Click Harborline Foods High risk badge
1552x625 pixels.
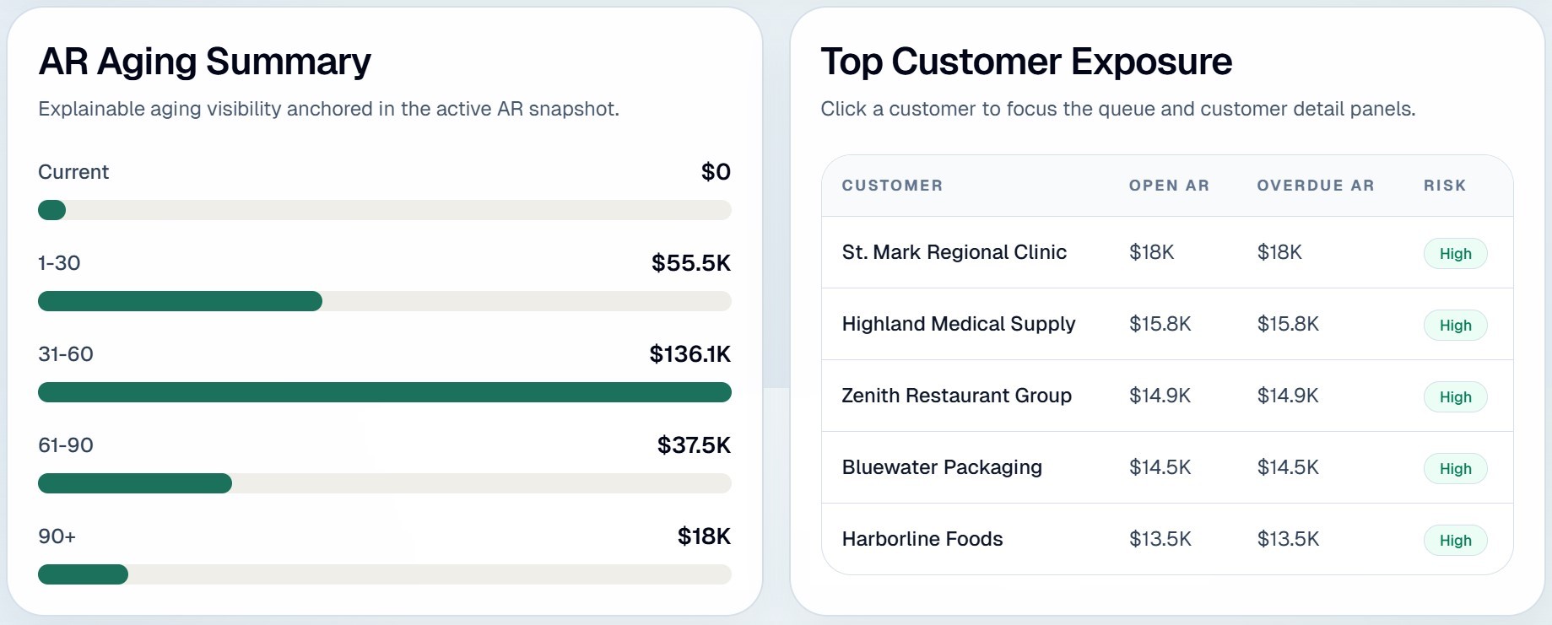click(1455, 541)
